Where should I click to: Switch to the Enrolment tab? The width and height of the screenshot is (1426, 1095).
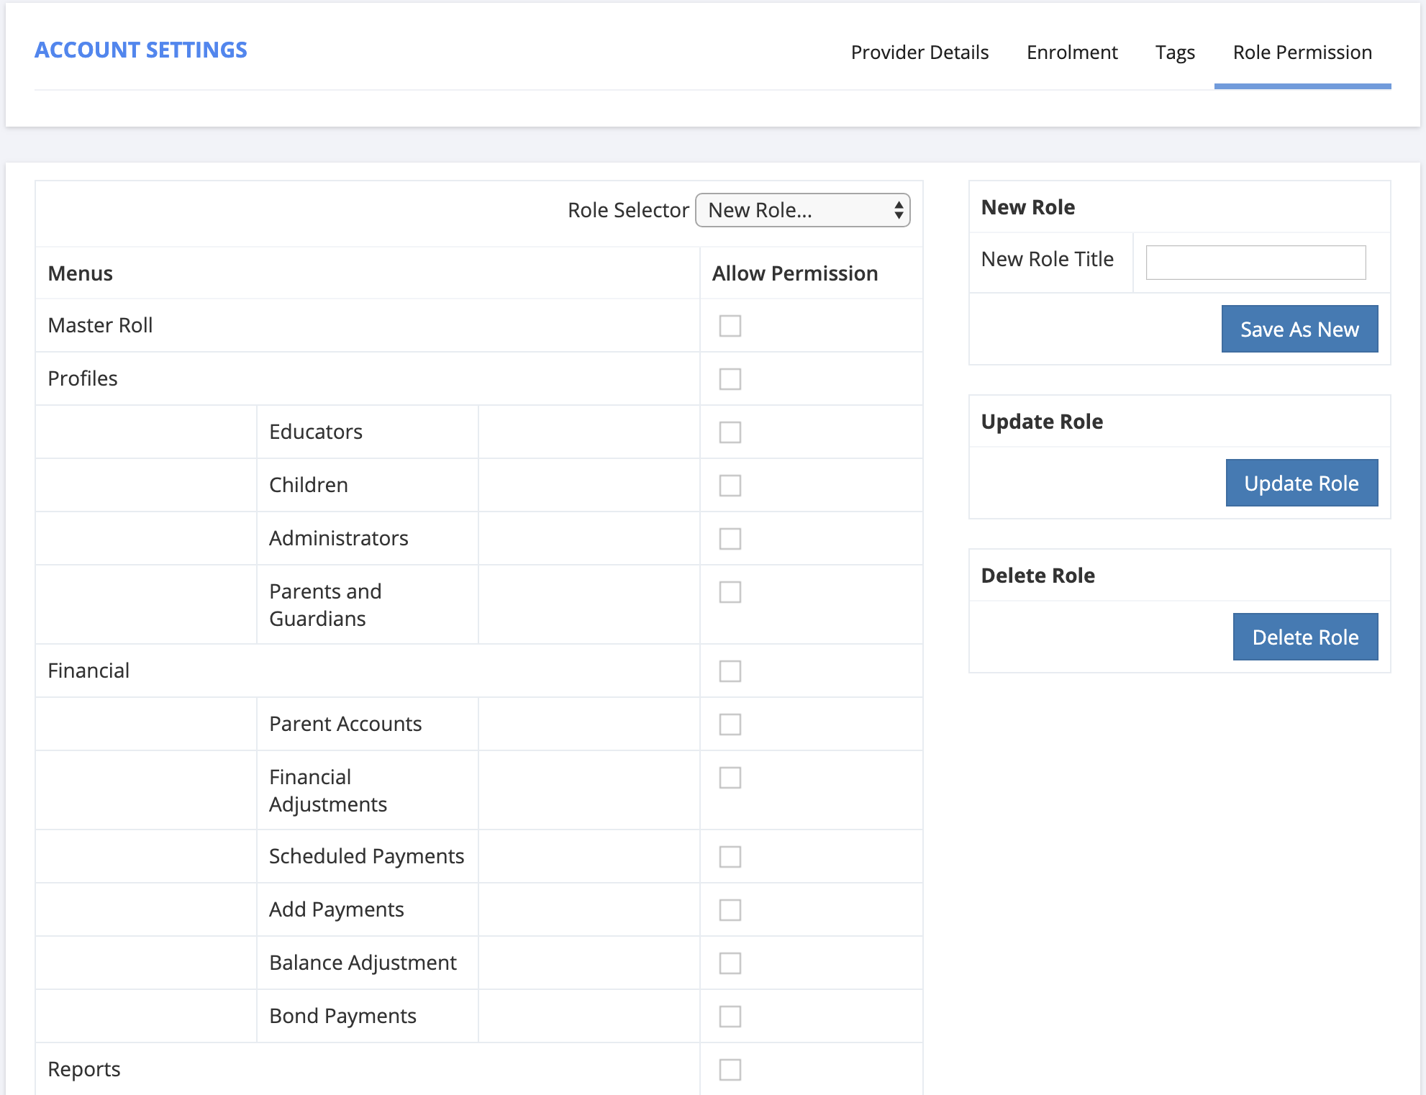(x=1071, y=52)
